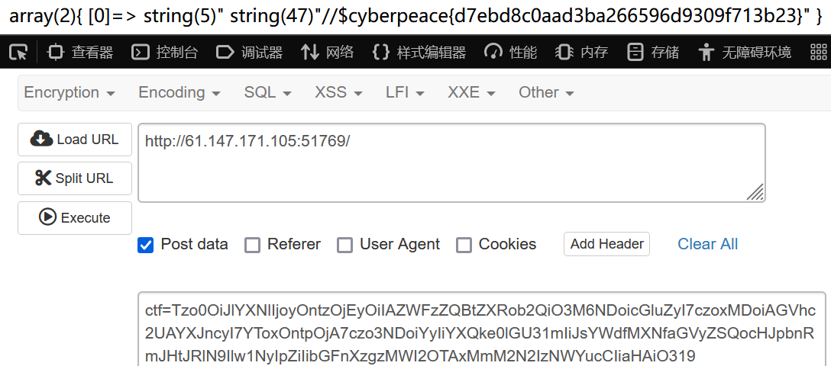831x366 pixels.
Task: Activate the element picker icon
Action: [18, 53]
